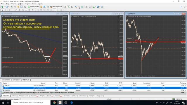This screenshot has height=105, width=187.
Task: Expand the New Chart dropdown arrow
Action: [x=4, y=7]
